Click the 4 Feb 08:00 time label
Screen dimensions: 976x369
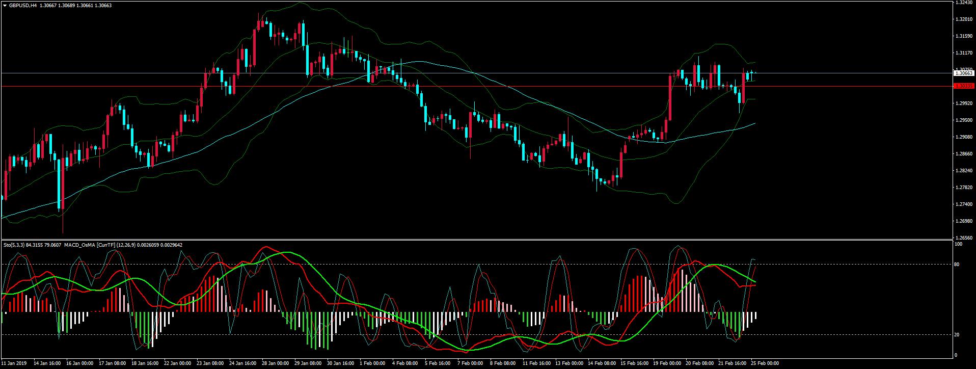pyautogui.click(x=405, y=363)
